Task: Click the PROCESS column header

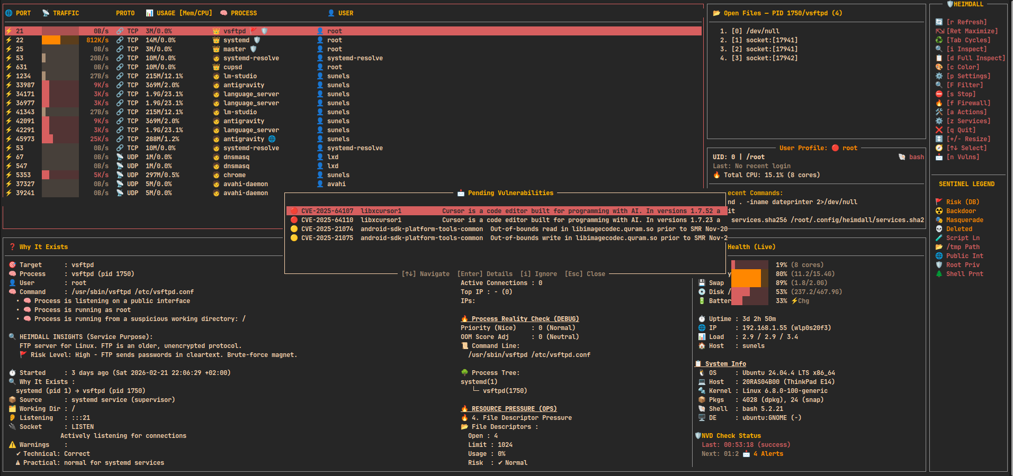Action: coord(244,13)
